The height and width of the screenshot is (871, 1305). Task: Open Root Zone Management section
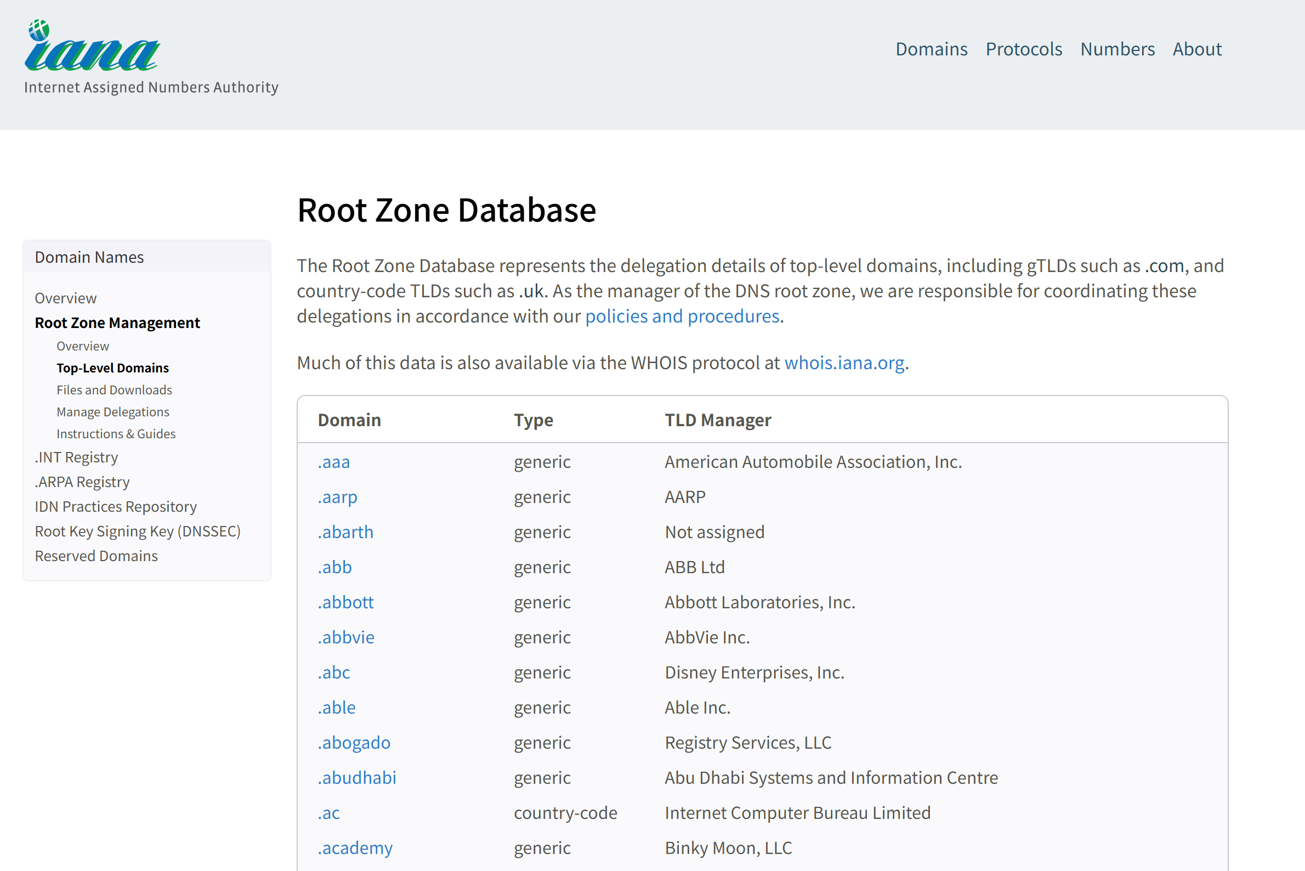click(x=117, y=323)
